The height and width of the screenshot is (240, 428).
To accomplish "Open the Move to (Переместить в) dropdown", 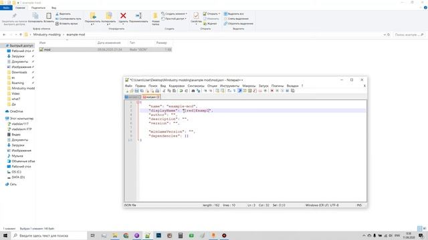I will (x=92, y=24).
